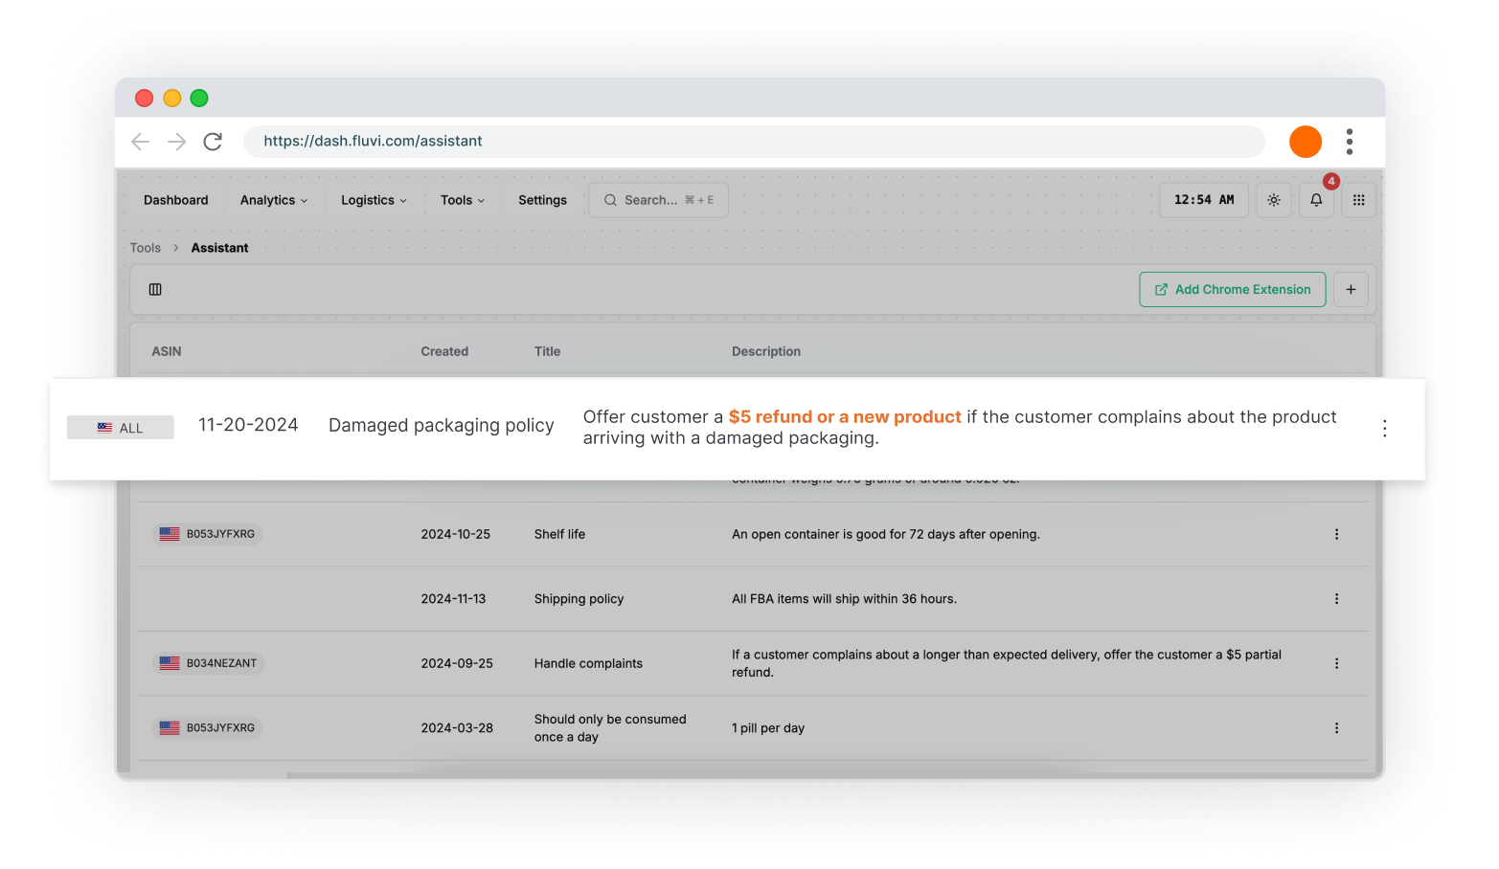Switch theme with the sun icon
This screenshot has width=1499, height=869.
1274,200
